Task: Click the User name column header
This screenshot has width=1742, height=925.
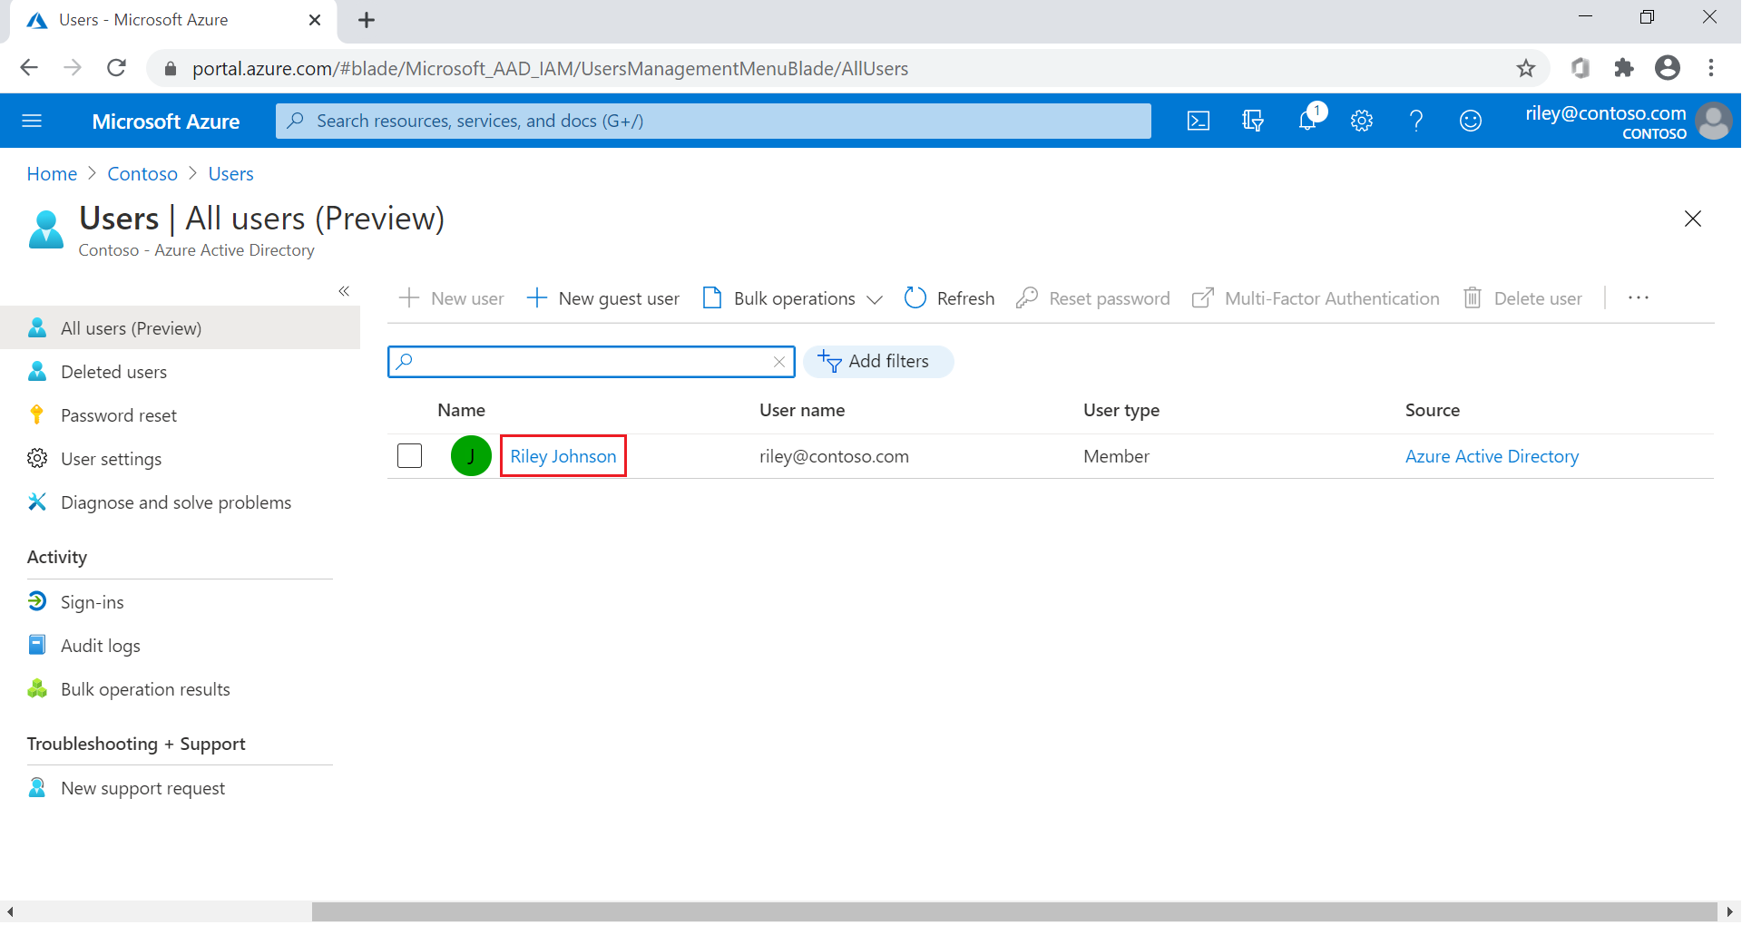Action: 802,410
